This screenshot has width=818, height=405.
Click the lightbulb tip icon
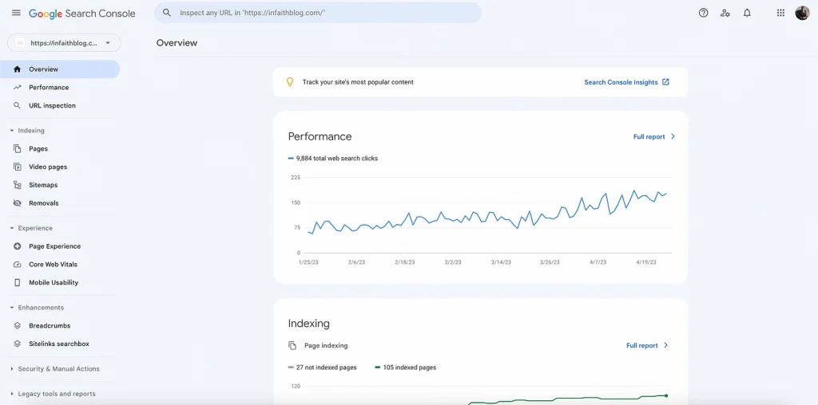290,82
